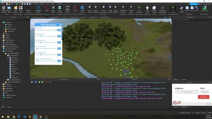Screen dimensions: 212x119
Task: Click the Brush Size value box
Action: (59, 30)
